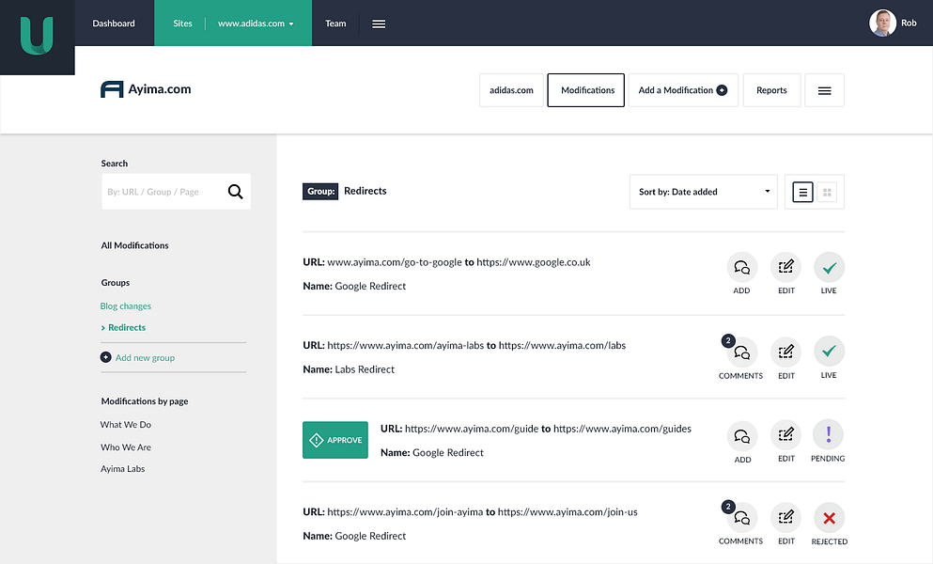Open the Sort by Date added dropdown
933x564 pixels.
[704, 192]
